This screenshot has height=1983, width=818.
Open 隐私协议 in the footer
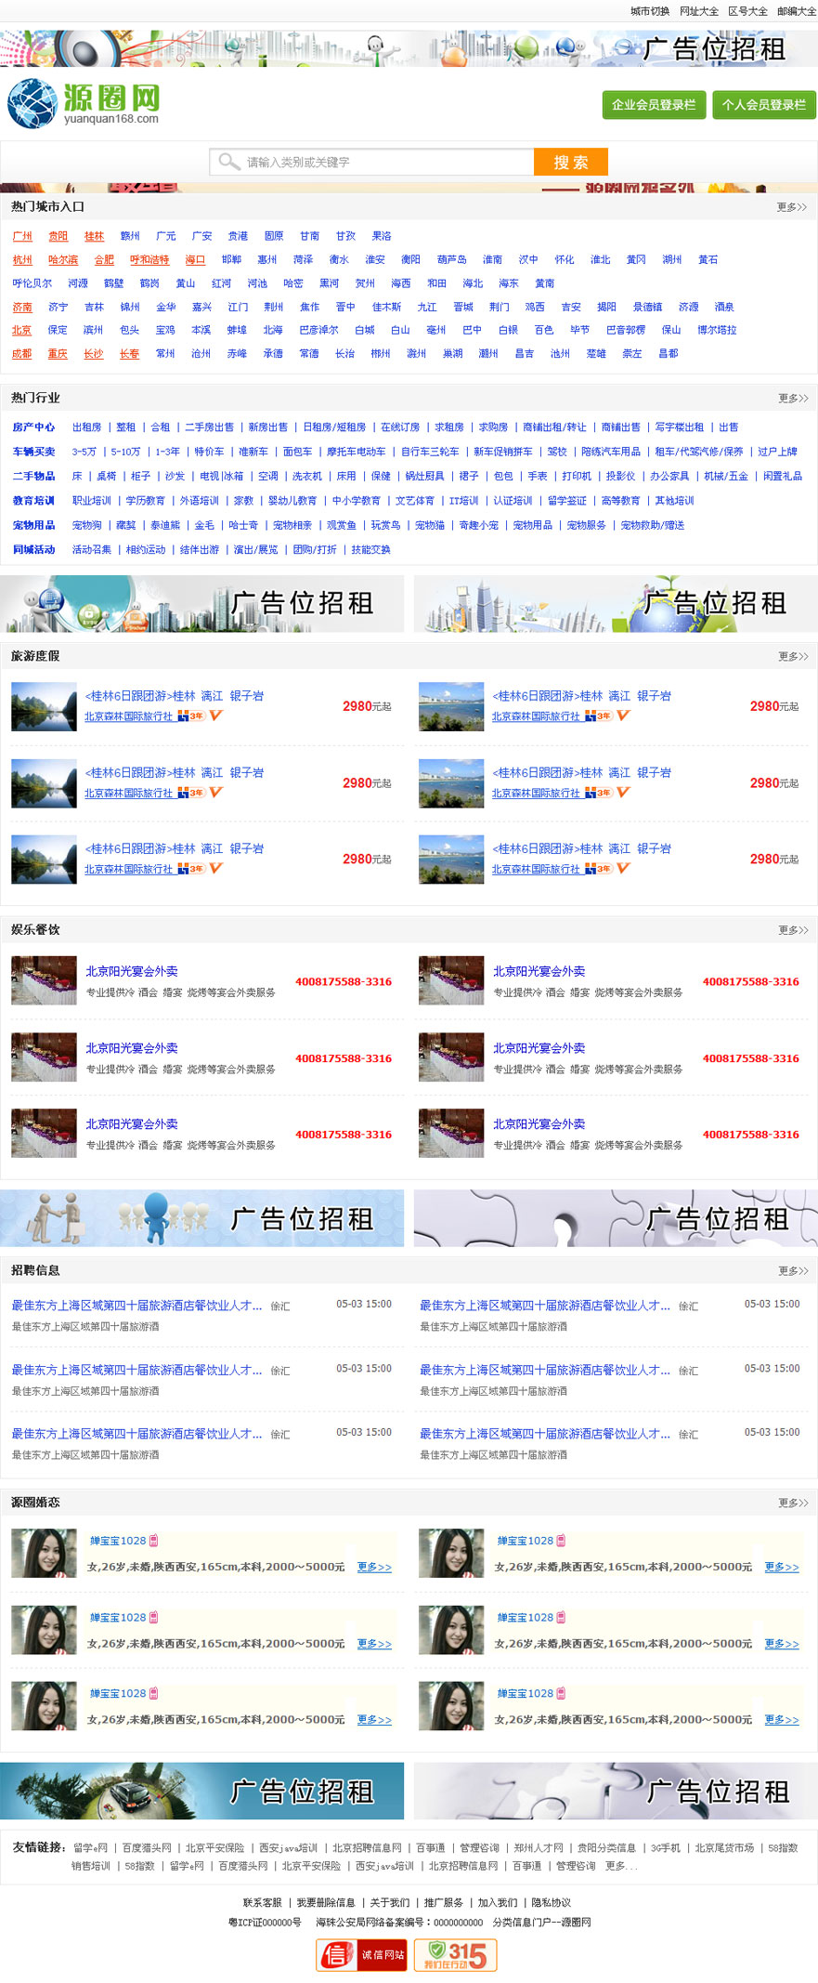[551, 1902]
